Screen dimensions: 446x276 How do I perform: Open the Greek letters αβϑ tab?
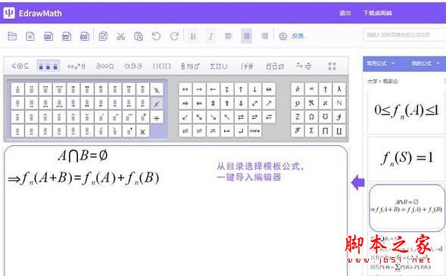[x=133, y=66]
